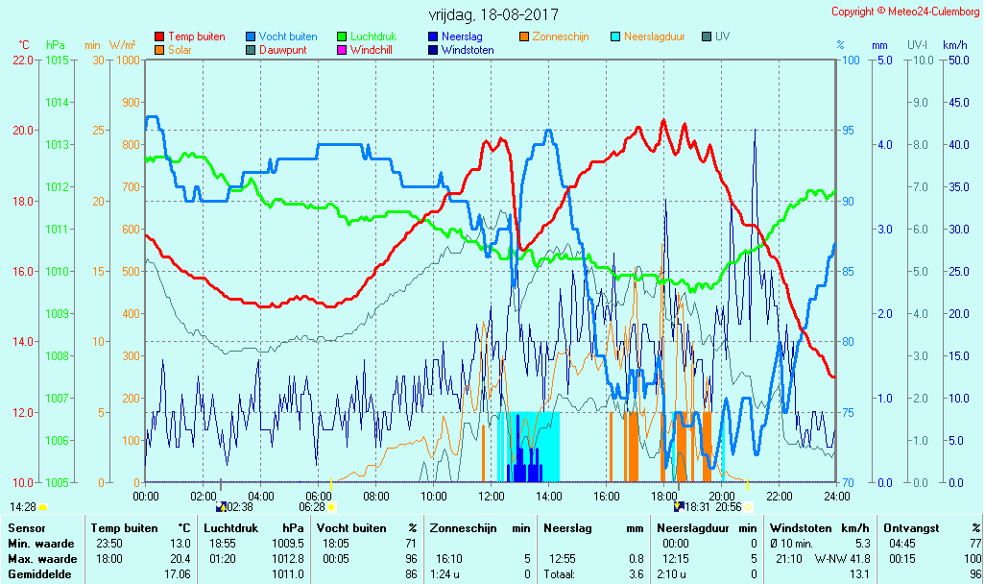This screenshot has width=985, height=584.
Task: Click the sun icon next to 14:28
Action: (x=43, y=506)
